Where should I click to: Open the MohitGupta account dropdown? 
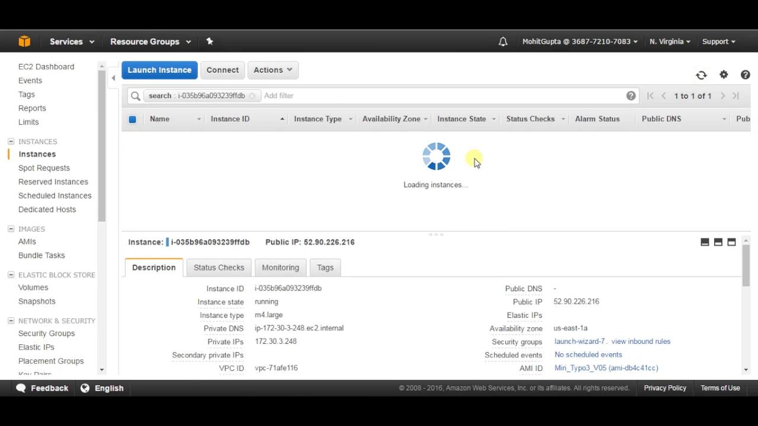click(x=580, y=41)
